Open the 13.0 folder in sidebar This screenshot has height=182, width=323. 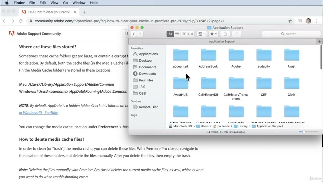point(139,87)
